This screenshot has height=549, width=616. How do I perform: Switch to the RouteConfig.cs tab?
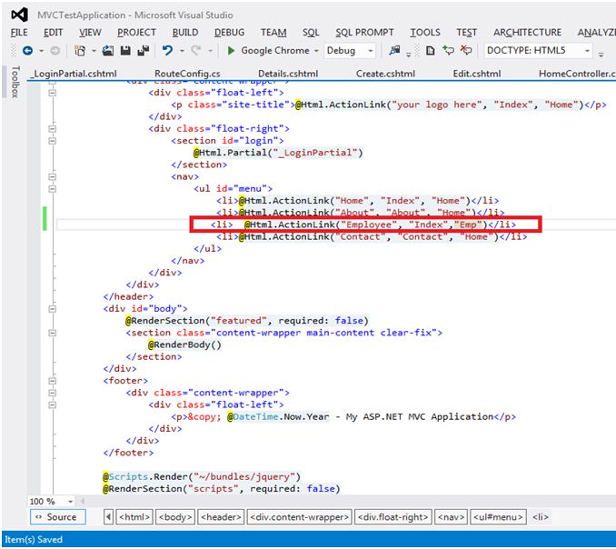185,73
